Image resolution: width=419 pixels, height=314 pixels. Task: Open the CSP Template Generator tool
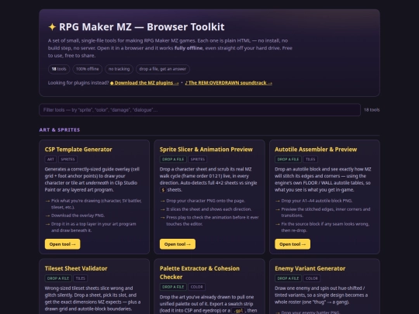click(62, 244)
